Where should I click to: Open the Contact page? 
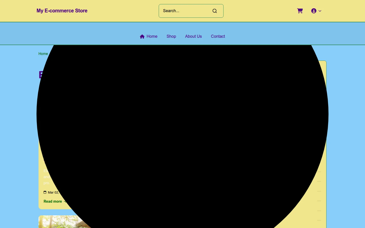pyautogui.click(x=218, y=36)
